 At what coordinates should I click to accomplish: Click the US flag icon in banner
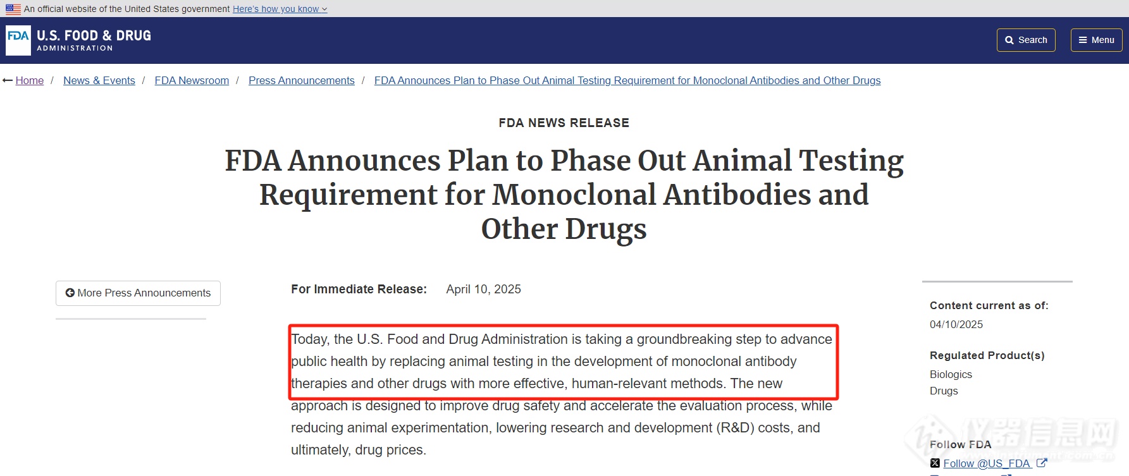(13, 9)
